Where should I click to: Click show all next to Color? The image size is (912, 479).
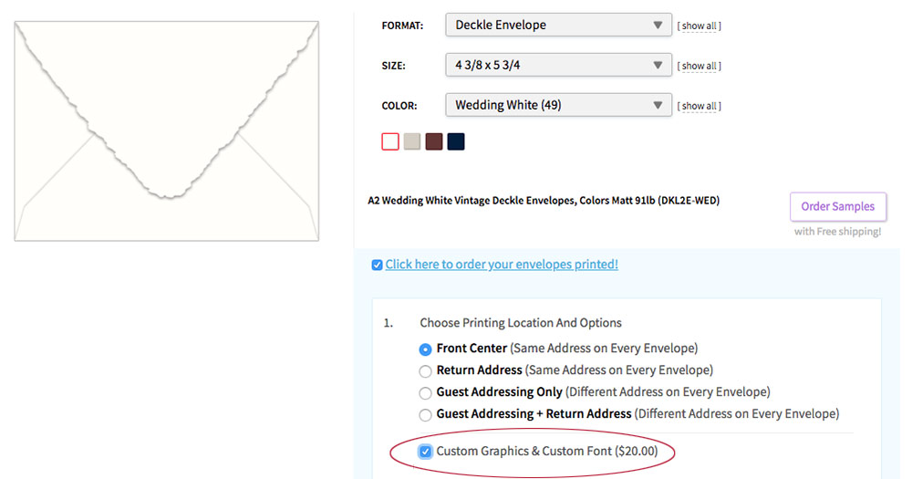click(x=700, y=106)
